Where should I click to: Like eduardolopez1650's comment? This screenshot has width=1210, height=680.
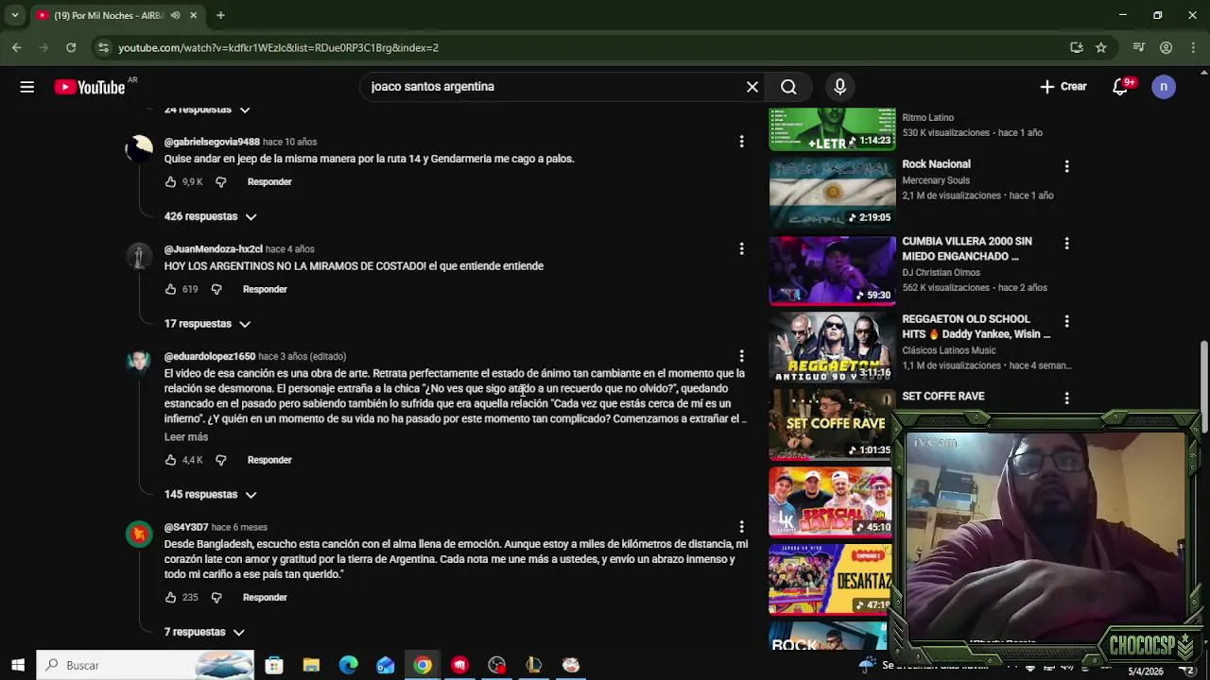click(171, 460)
